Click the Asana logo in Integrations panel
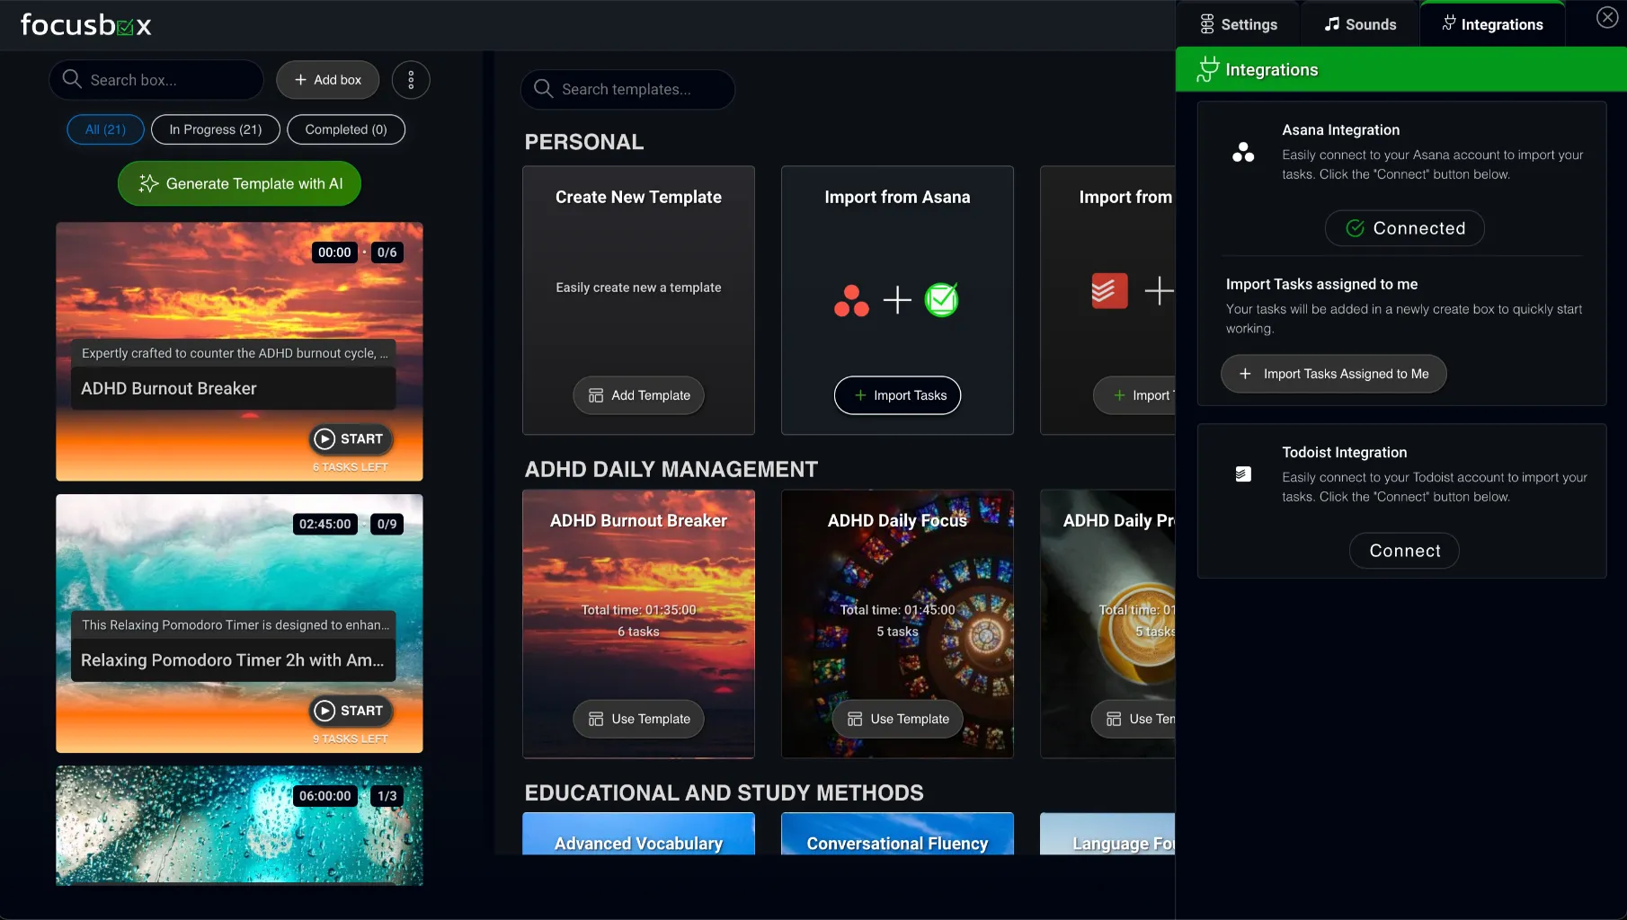 click(x=1243, y=153)
